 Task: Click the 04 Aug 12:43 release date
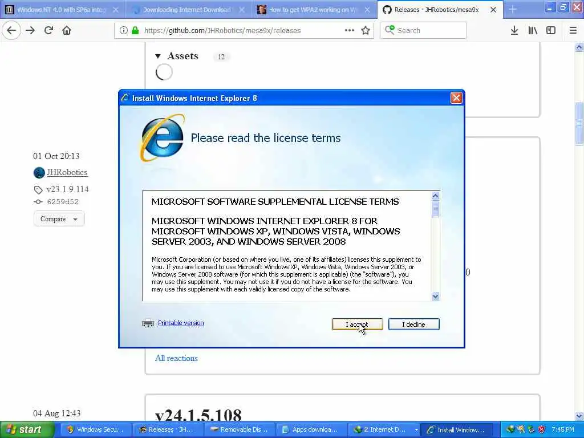56,413
